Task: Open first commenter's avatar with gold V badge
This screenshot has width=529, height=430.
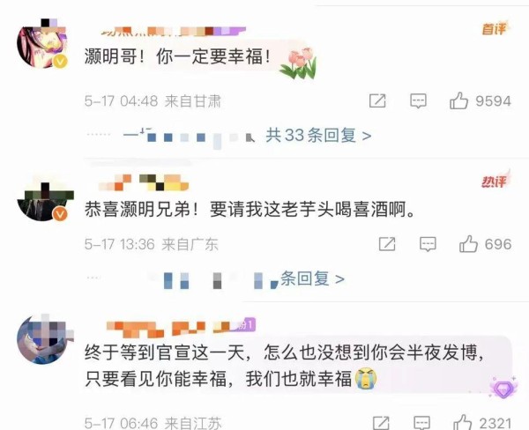Action: pos(42,43)
